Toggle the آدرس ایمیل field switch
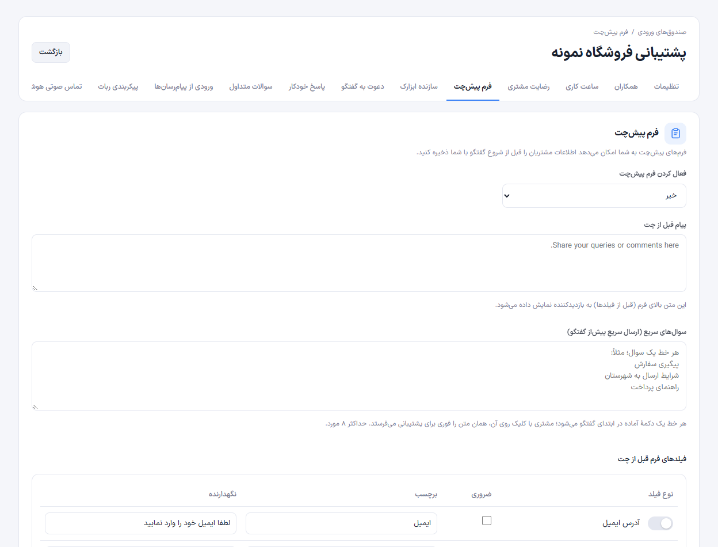Image resolution: width=718 pixels, height=547 pixels. 660,523
